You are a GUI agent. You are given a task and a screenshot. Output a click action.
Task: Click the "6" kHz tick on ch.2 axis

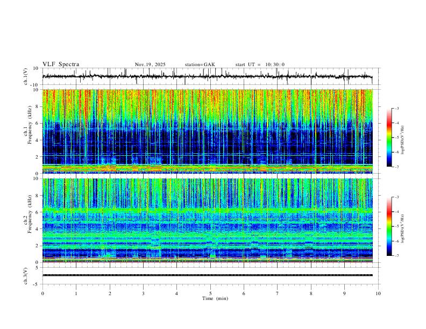pos(37,212)
